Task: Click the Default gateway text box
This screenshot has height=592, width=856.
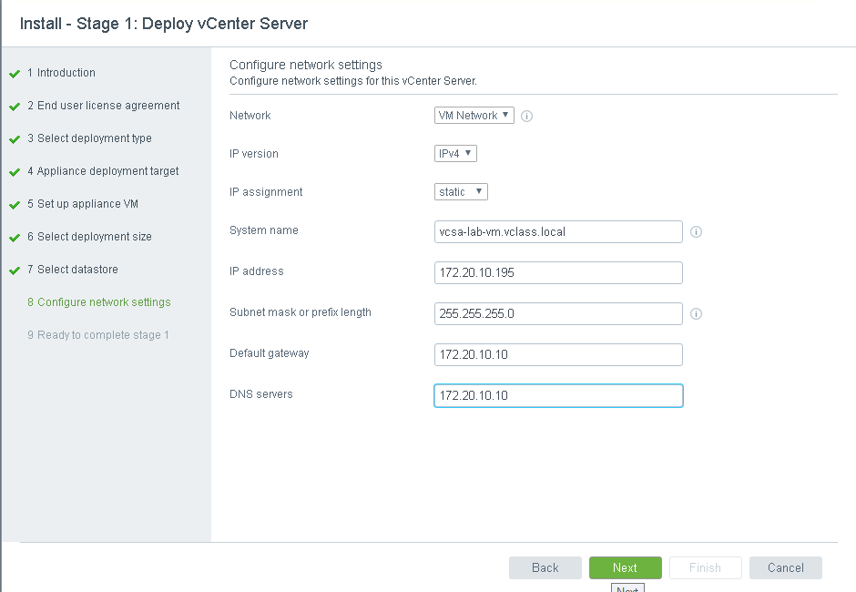Action: coord(558,354)
